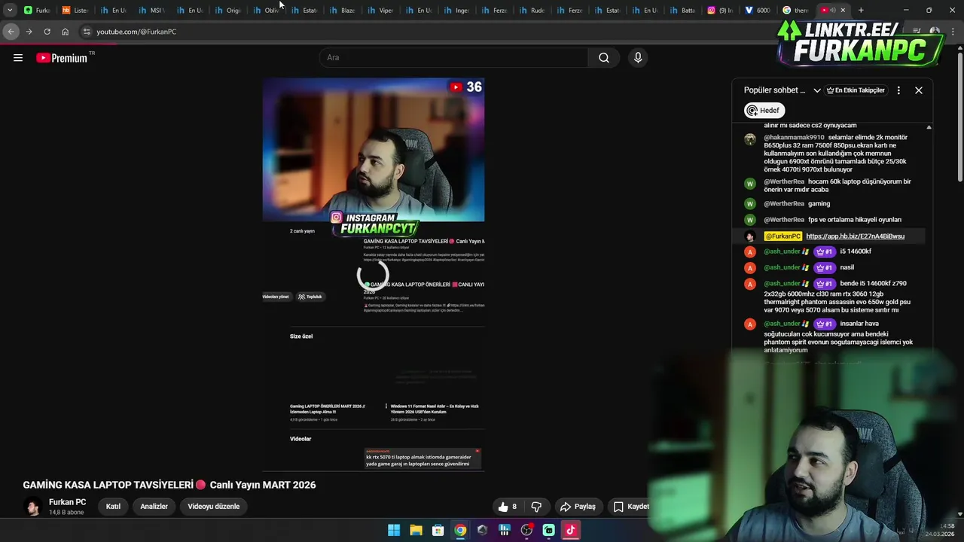Image resolution: width=964 pixels, height=542 pixels.
Task: Click the address bar URL youtube.com/@FurkanPC
Action: pos(136,32)
